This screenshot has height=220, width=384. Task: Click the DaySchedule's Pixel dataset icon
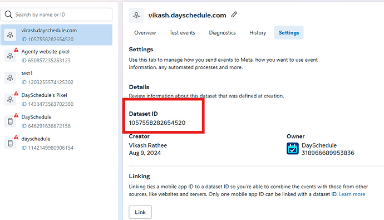click(x=10, y=100)
